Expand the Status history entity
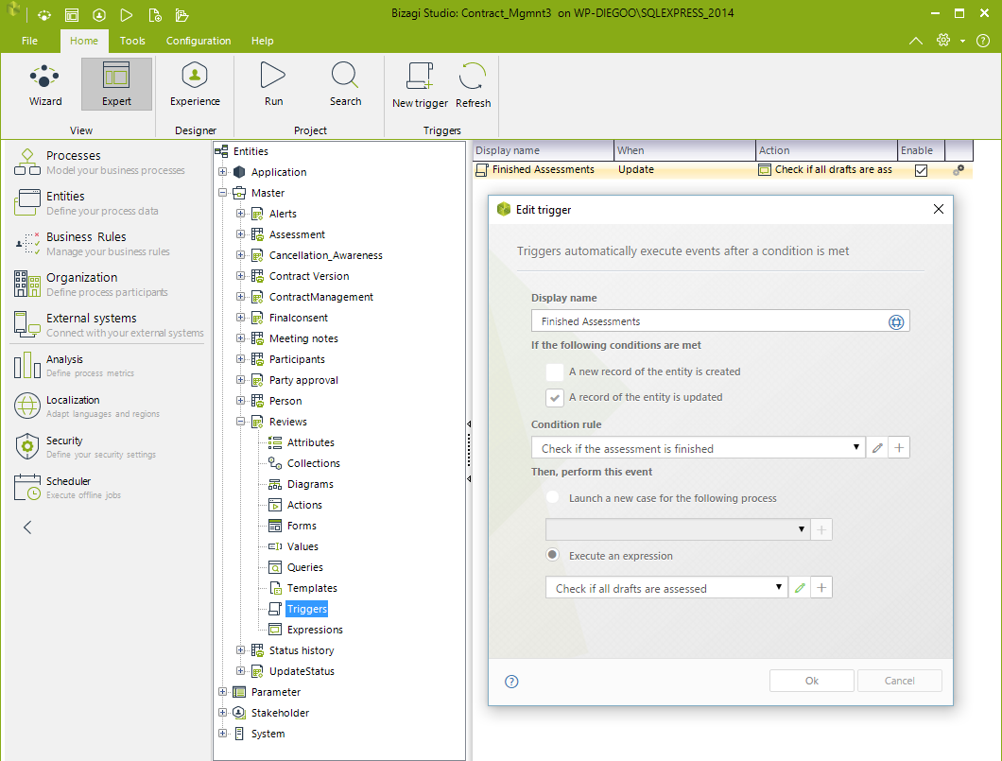 click(240, 649)
